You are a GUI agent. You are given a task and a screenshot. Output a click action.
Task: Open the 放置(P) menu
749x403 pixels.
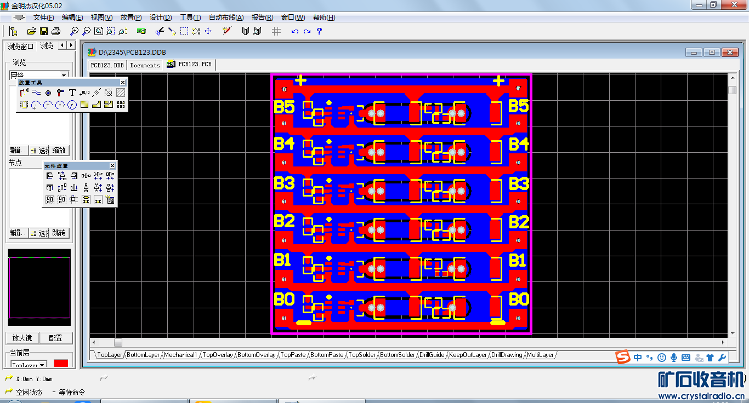(x=131, y=18)
